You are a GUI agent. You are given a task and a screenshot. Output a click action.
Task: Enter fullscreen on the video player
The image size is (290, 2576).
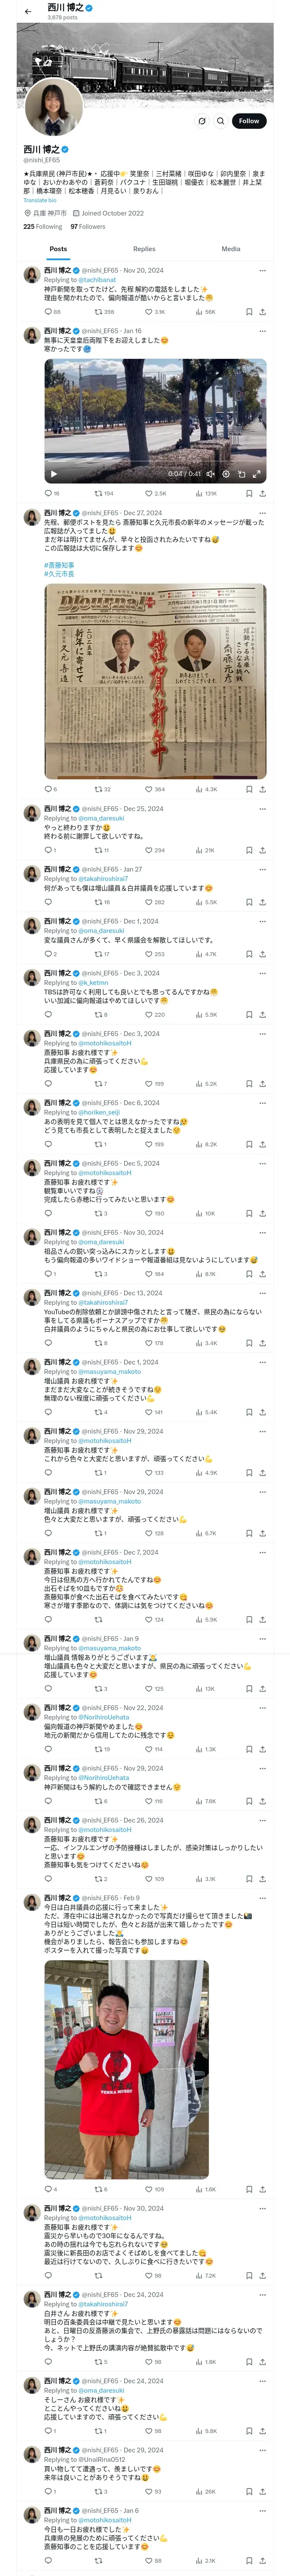[x=256, y=474]
